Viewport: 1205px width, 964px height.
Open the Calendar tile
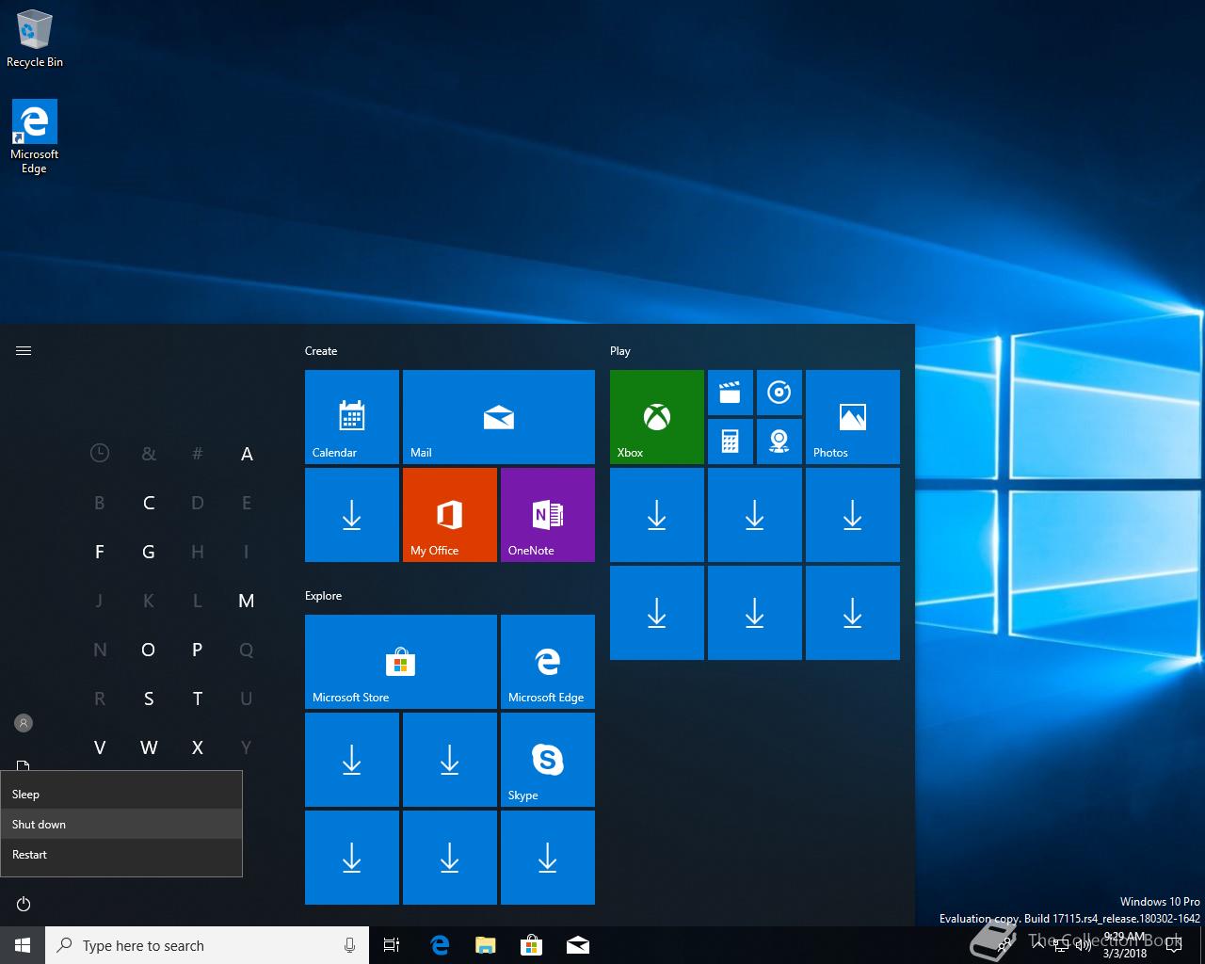352,417
